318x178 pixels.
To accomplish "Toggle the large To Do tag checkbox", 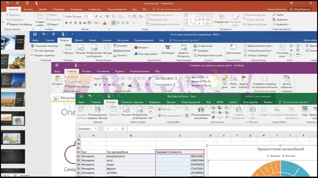I will [x=225, y=78].
